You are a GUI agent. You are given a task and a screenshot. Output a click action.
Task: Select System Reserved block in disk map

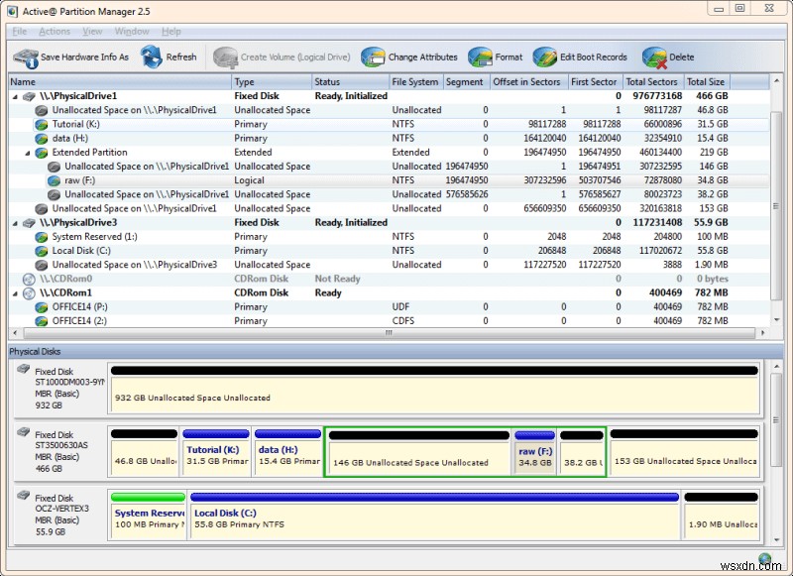click(x=148, y=515)
